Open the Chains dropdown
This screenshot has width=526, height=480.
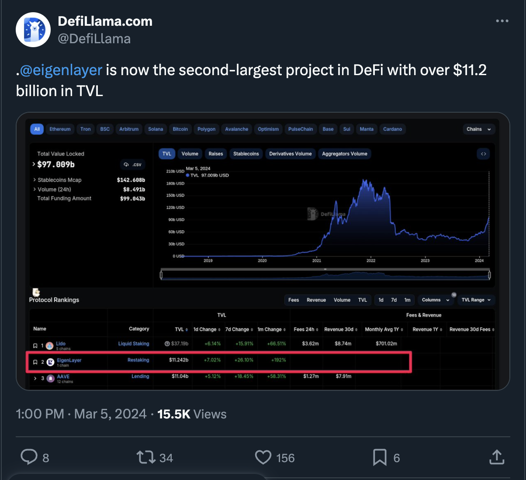click(478, 129)
